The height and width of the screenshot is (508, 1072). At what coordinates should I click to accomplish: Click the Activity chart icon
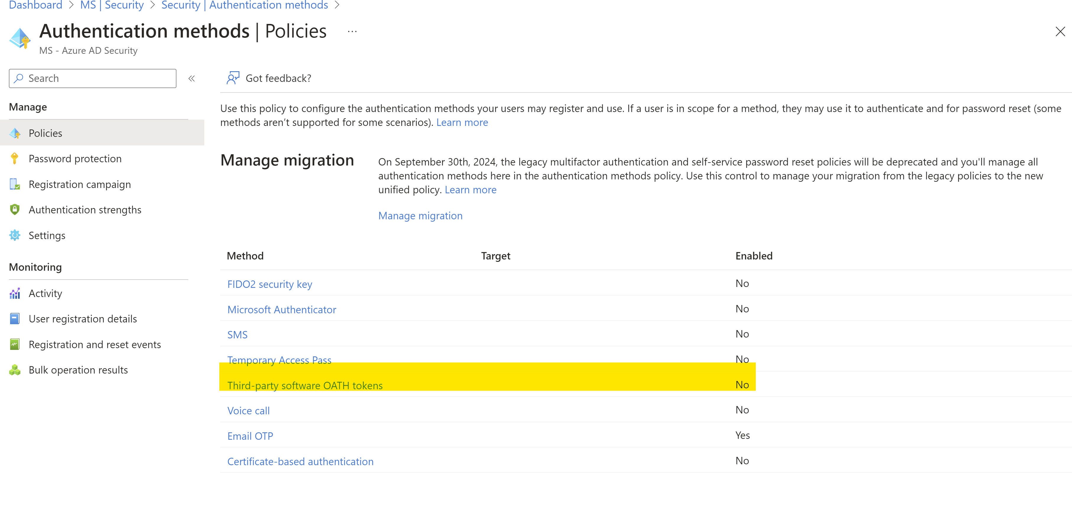[x=15, y=293]
